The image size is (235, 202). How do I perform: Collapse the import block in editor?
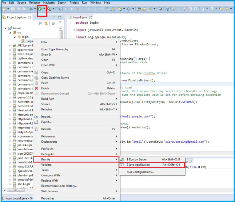point(74,30)
